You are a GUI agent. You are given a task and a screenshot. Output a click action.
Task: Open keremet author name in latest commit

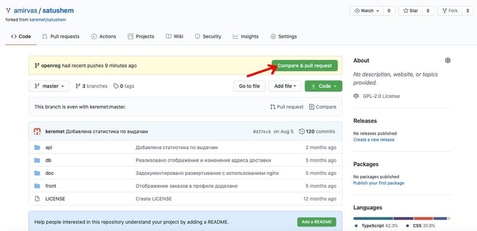[x=55, y=132]
